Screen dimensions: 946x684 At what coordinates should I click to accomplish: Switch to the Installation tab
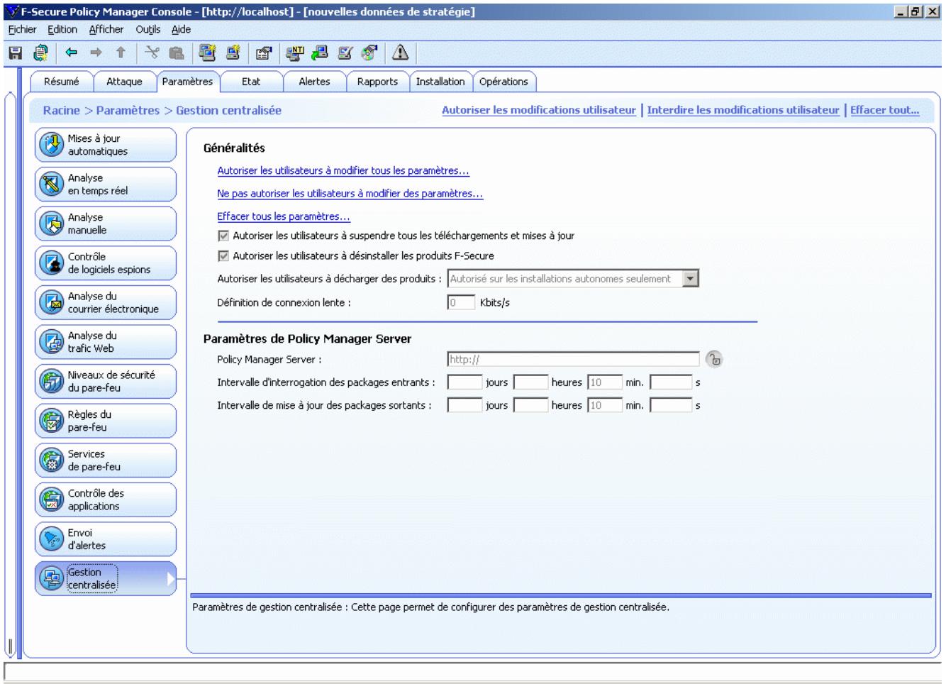pos(440,82)
